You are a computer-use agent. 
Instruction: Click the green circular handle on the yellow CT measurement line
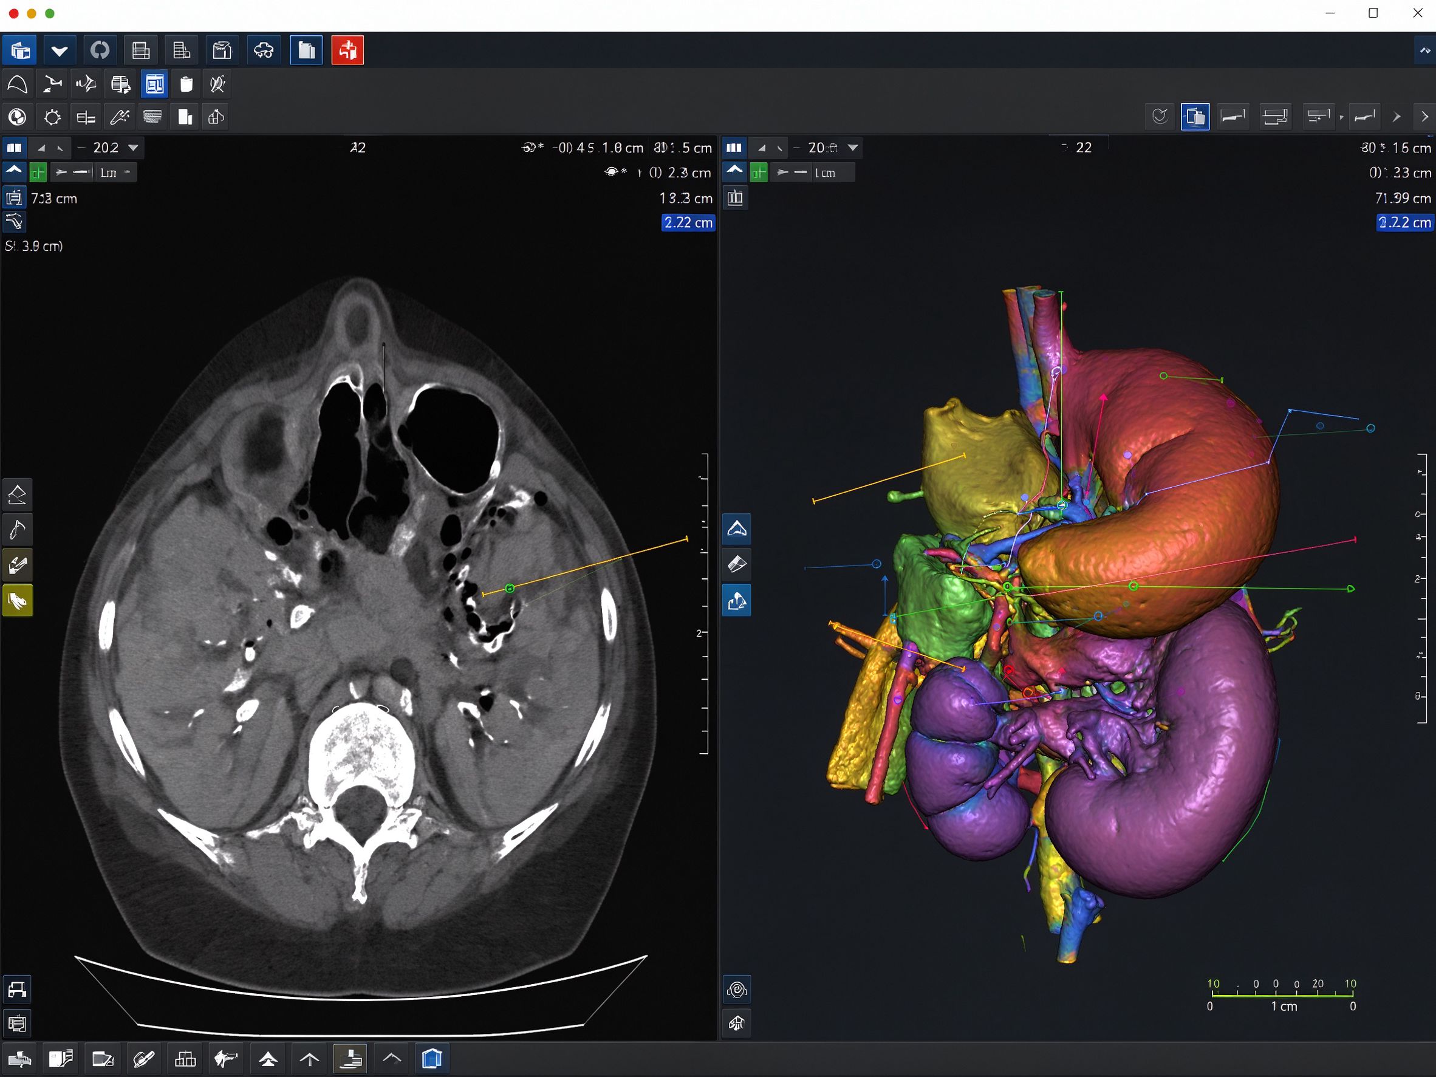tap(510, 588)
